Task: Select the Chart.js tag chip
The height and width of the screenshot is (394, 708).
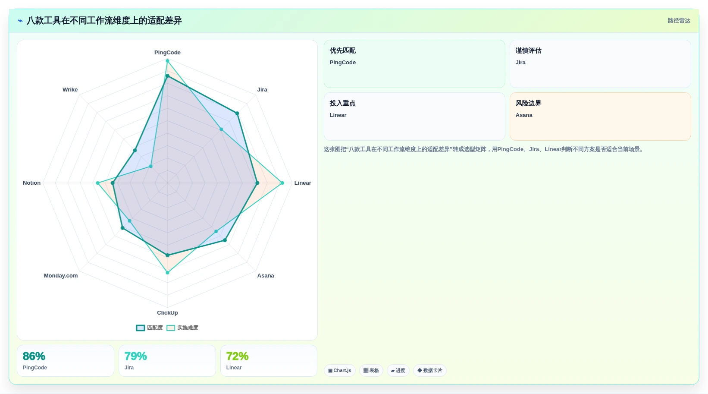Action: [340, 371]
